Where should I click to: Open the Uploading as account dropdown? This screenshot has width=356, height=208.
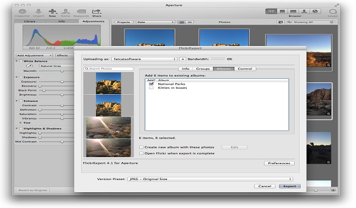click(x=144, y=59)
